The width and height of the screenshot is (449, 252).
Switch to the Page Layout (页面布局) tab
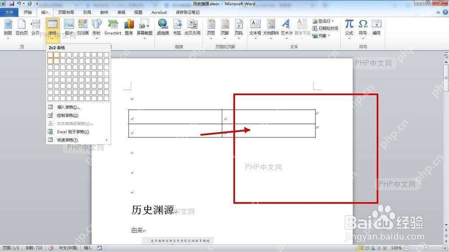[66, 12]
